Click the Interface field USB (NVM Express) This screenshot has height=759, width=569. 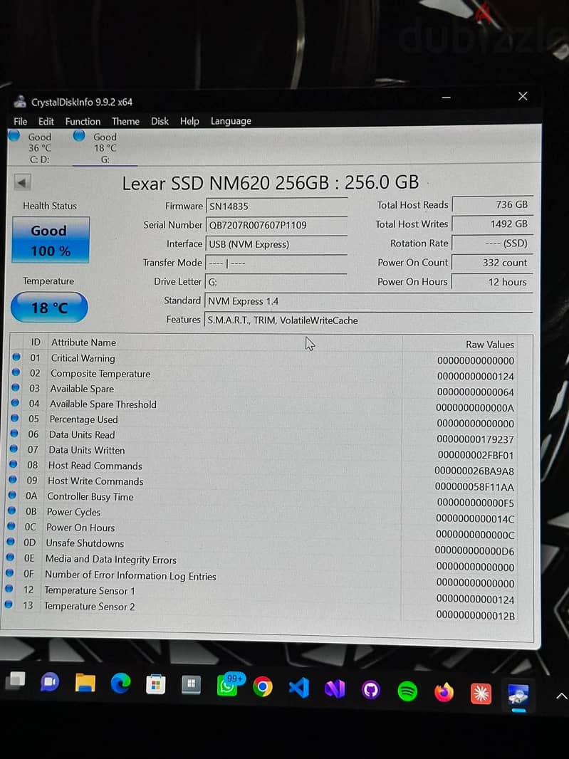coord(276,244)
